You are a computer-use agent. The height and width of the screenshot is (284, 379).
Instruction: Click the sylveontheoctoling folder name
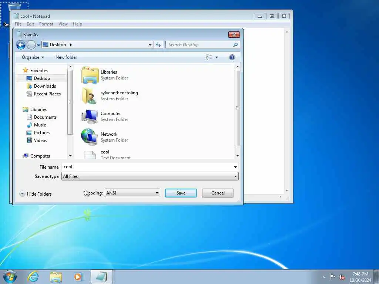pyautogui.click(x=119, y=93)
